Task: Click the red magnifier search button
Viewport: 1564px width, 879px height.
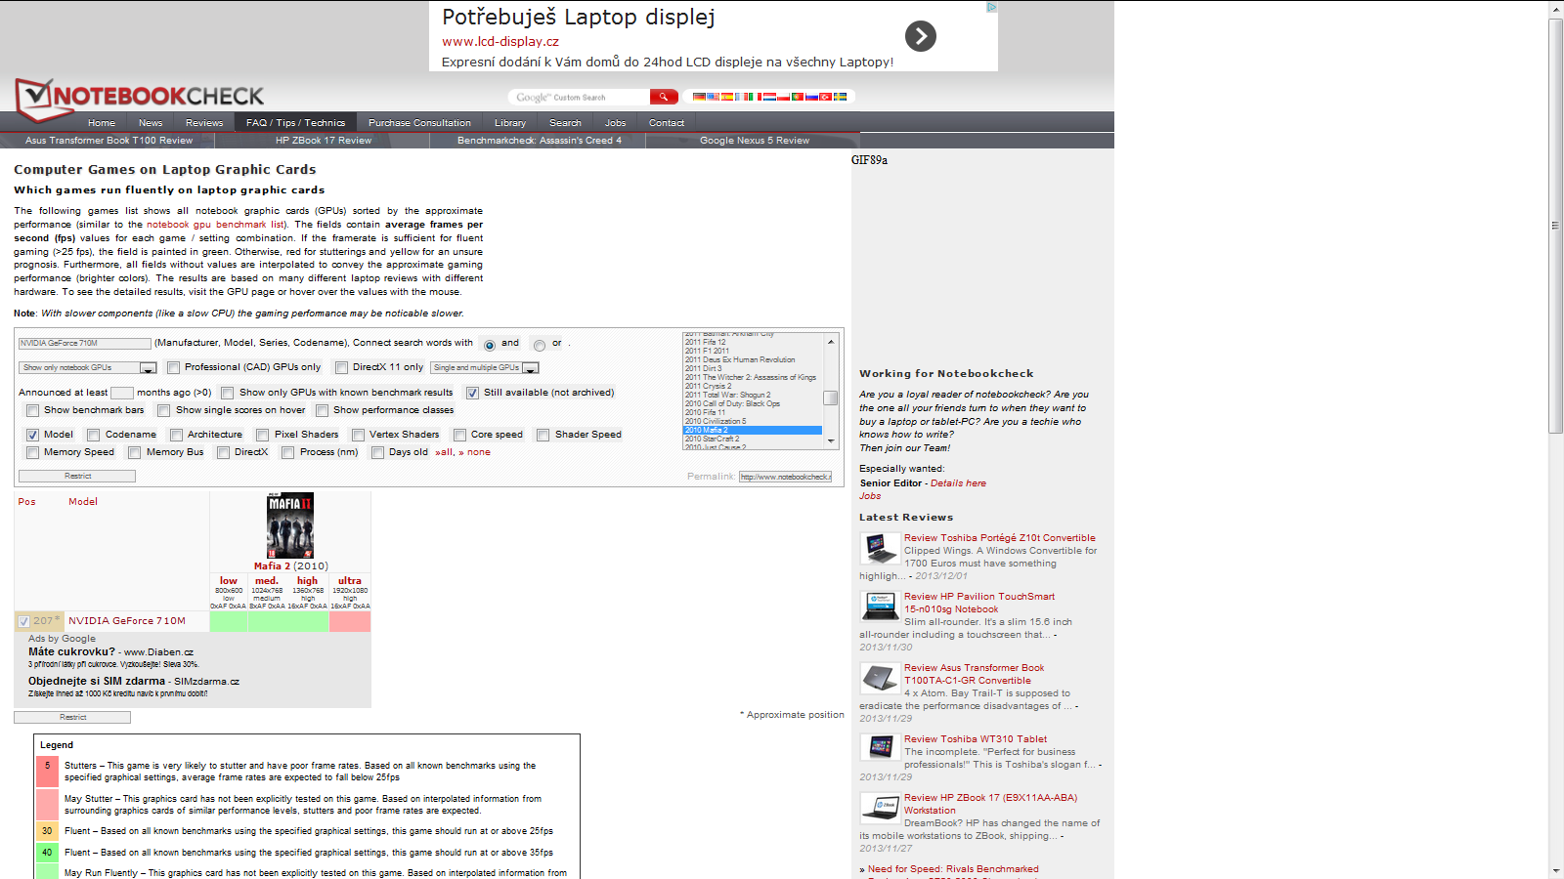Action: [x=664, y=97]
